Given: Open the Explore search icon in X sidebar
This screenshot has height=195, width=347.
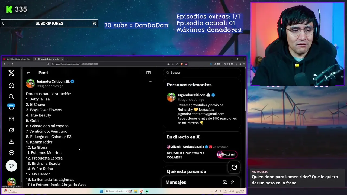Looking at the screenshot, I should coord(11,96).
